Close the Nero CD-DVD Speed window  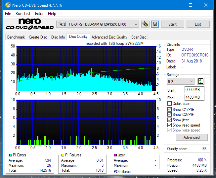(x=206, y=5)
